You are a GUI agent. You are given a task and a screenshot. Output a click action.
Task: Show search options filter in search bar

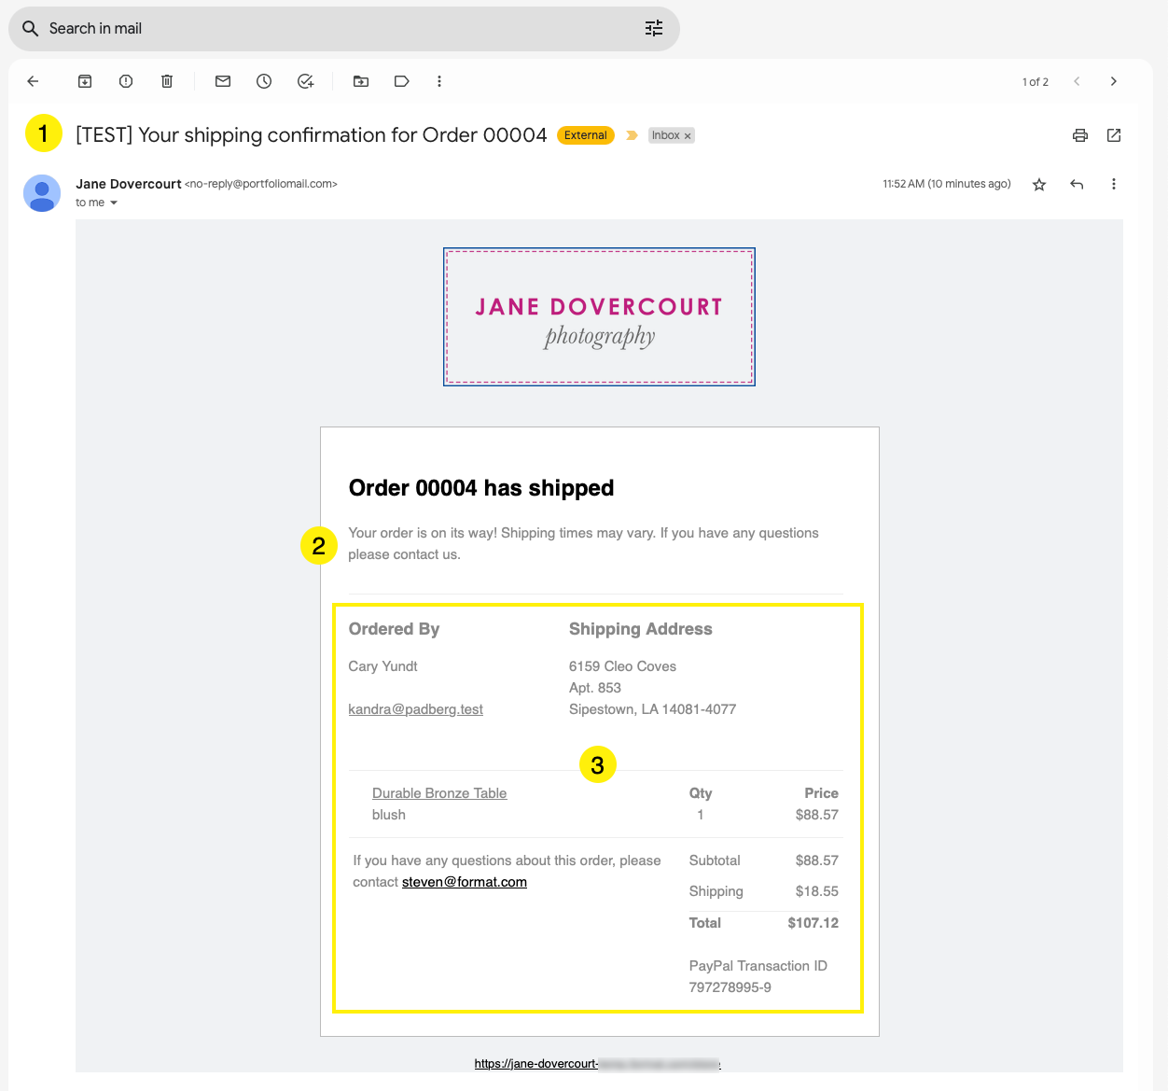pyautogui.click(x=654, y=28)
